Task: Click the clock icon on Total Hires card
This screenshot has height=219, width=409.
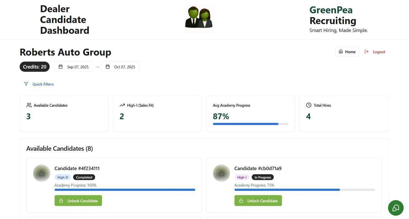Action: [x=309, y=105]
